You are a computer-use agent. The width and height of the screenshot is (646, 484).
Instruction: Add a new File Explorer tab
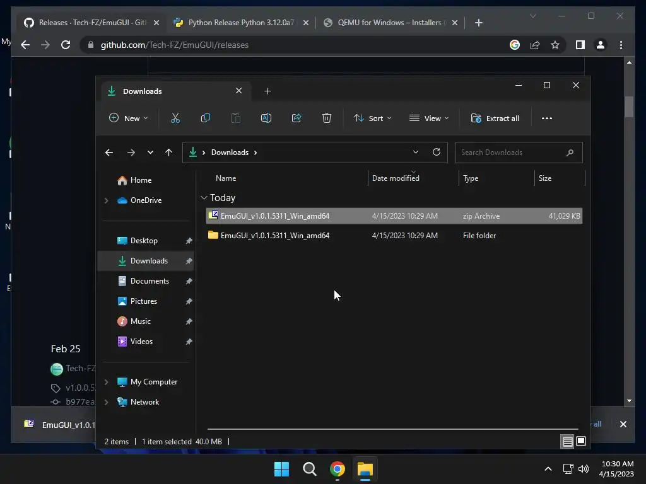pyautogui.click(x=267, y=91)
